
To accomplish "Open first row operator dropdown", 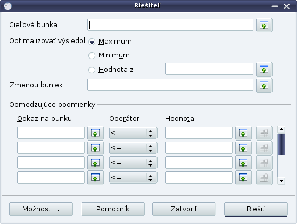I will coord(133,133).
